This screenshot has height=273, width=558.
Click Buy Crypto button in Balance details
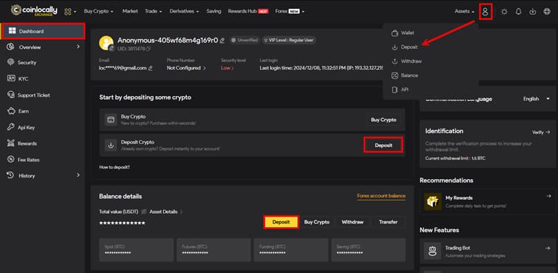pyautogui.click(x=317, y=222)
